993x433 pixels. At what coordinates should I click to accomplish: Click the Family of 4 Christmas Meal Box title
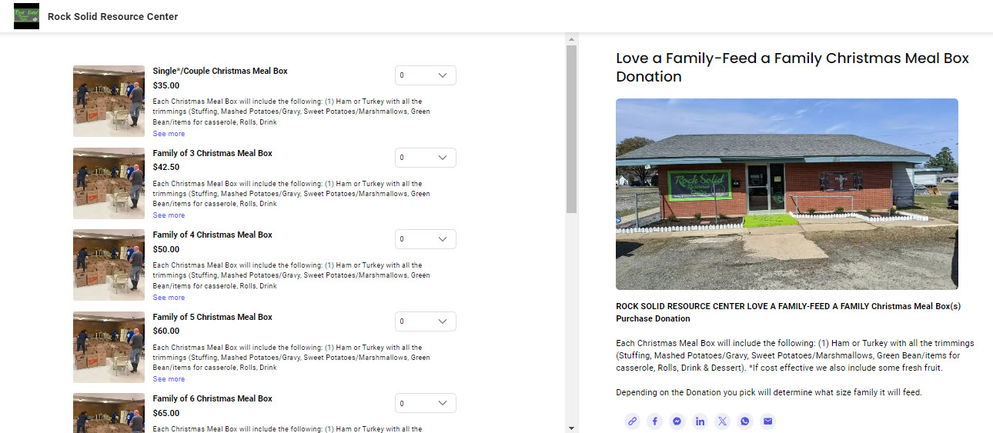pyautogui.click(x=212, y=235)
